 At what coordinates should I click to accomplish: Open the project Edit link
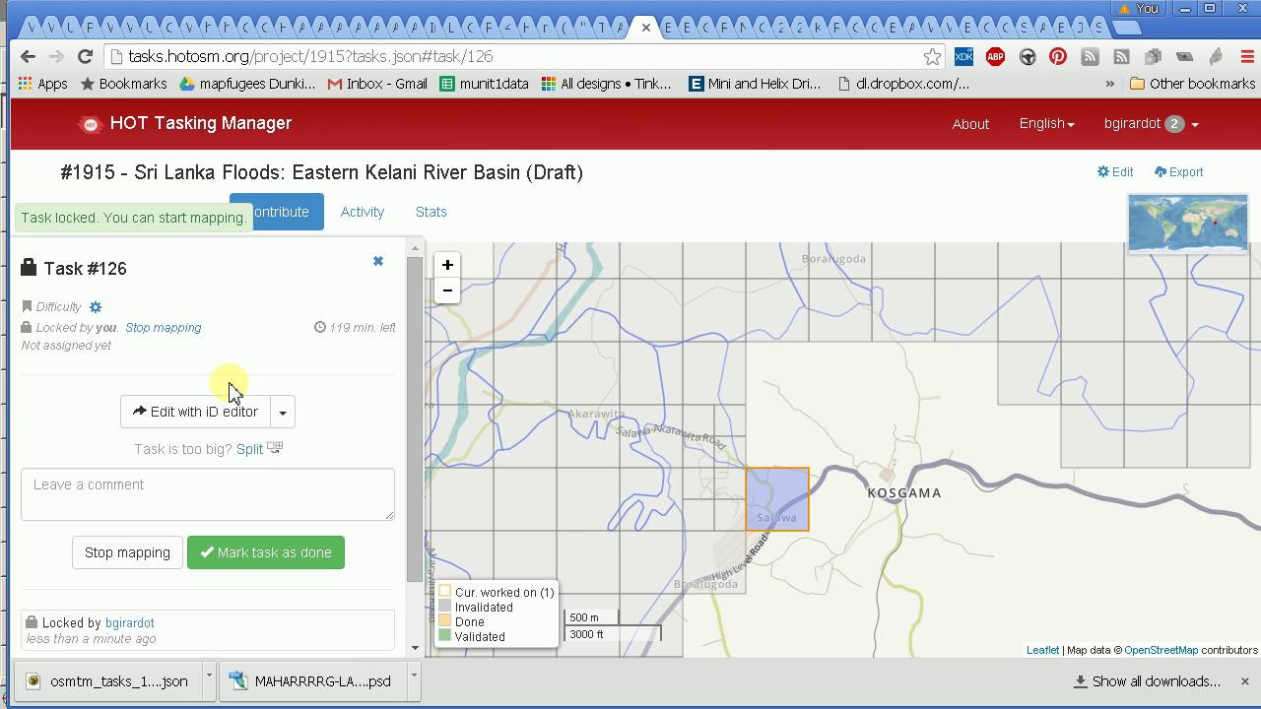(1115, 172)
